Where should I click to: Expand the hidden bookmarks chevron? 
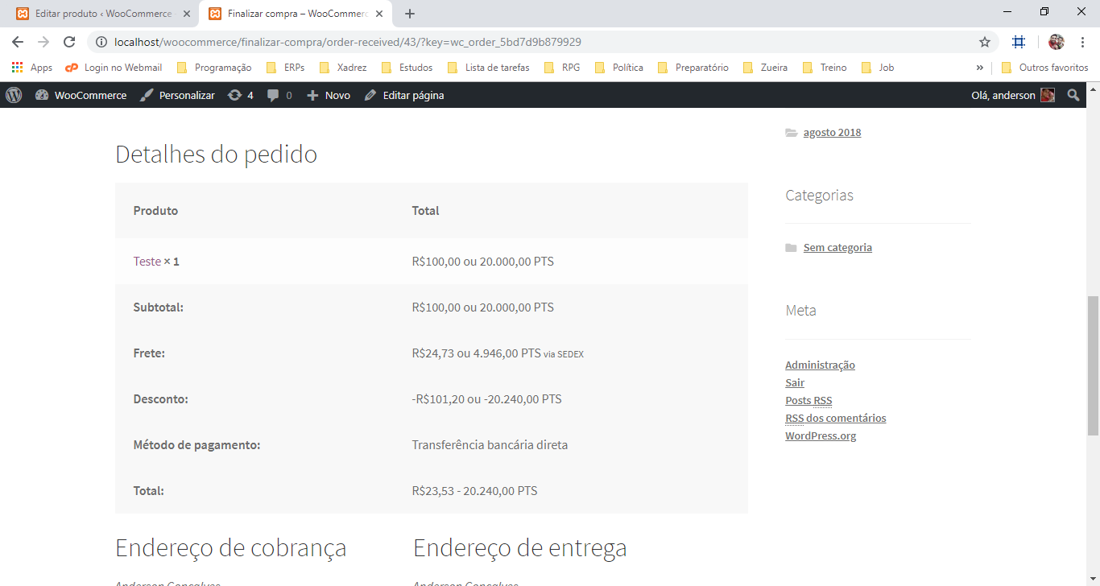(x=980, y=68)
